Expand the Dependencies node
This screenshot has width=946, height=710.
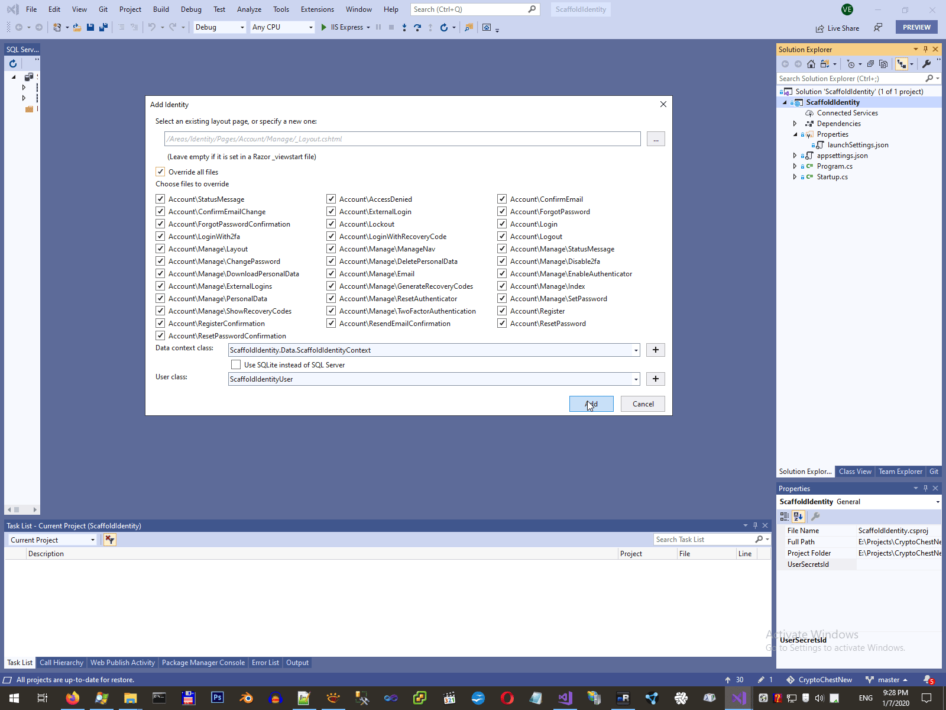coord(795,124)
